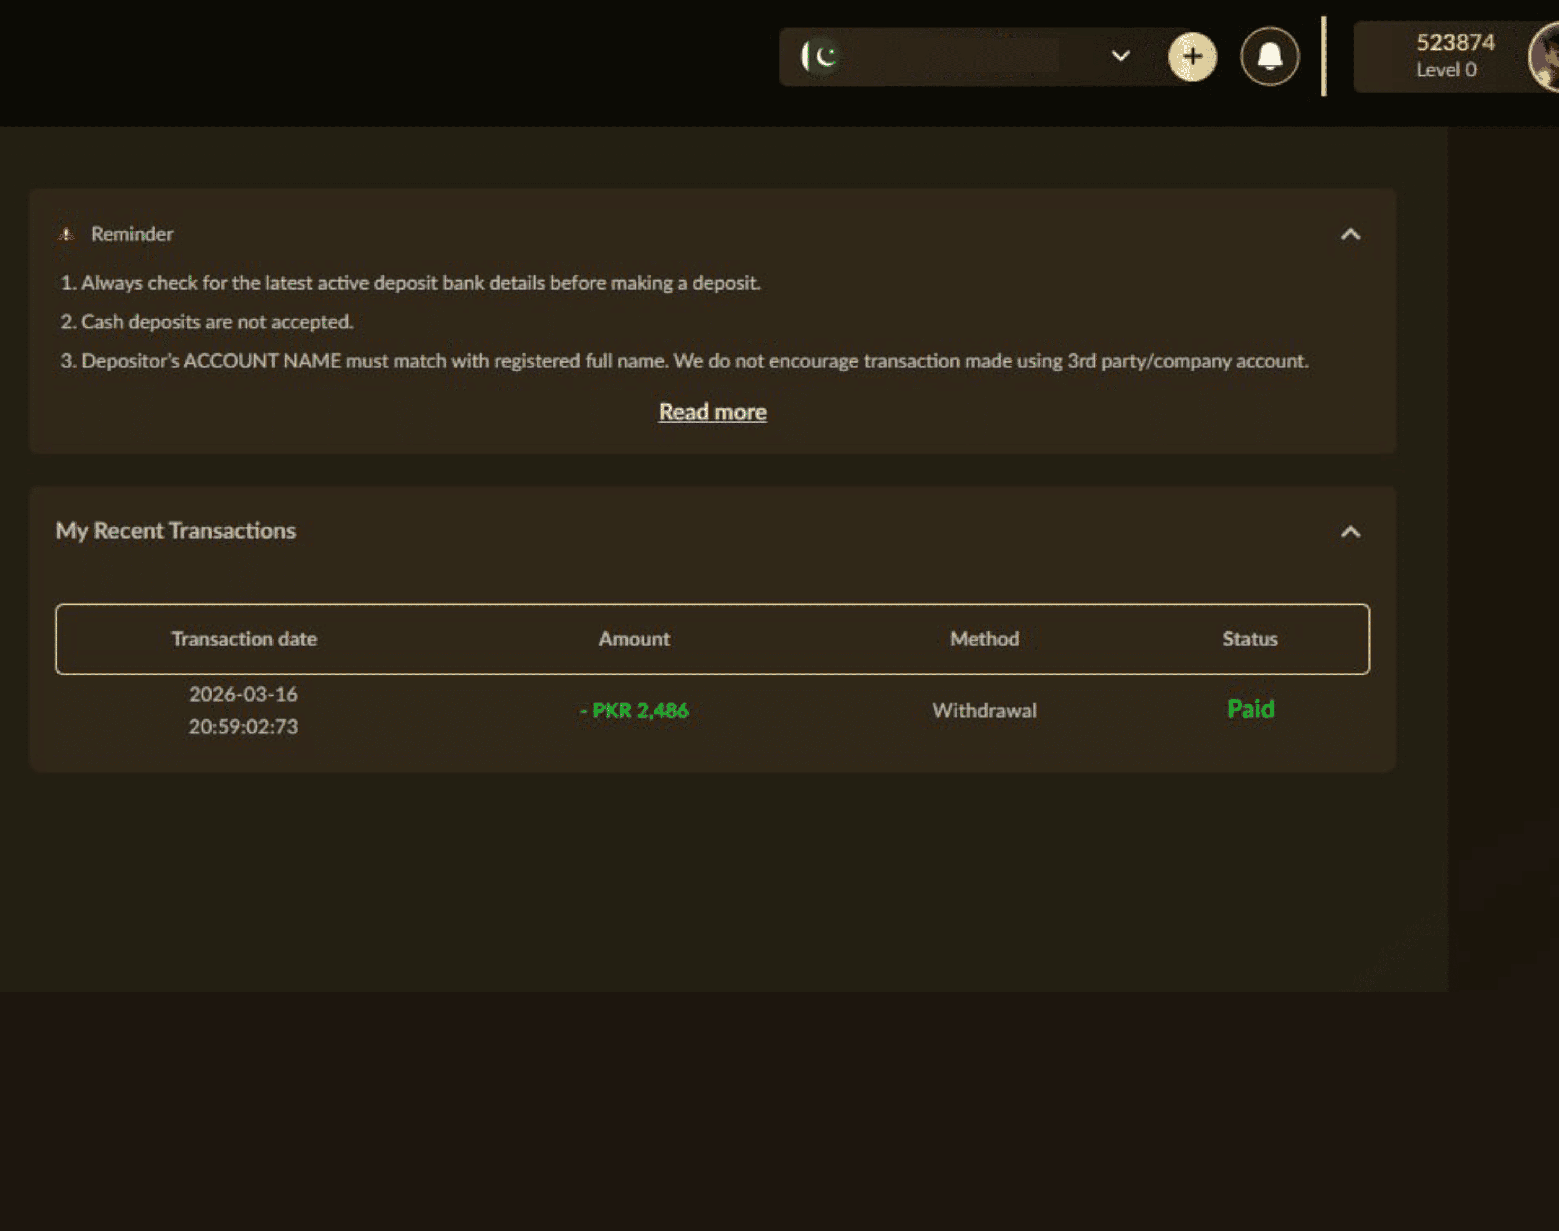Click the Method column header

[984, 638]
